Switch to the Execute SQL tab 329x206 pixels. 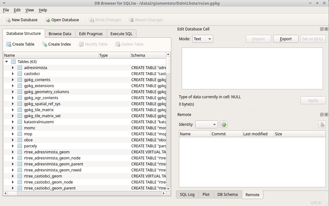tap(122, 34)
